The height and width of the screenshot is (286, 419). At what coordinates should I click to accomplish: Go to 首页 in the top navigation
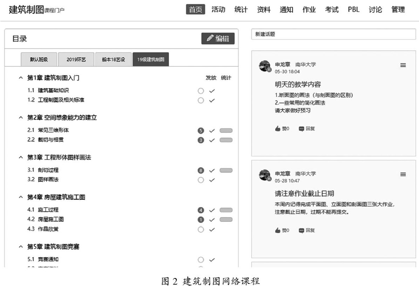pyautogui.click(x=196, y=9)
